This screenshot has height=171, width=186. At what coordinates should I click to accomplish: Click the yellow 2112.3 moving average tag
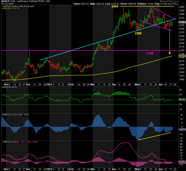point(182,56)
